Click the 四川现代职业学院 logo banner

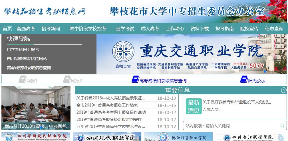107,137
